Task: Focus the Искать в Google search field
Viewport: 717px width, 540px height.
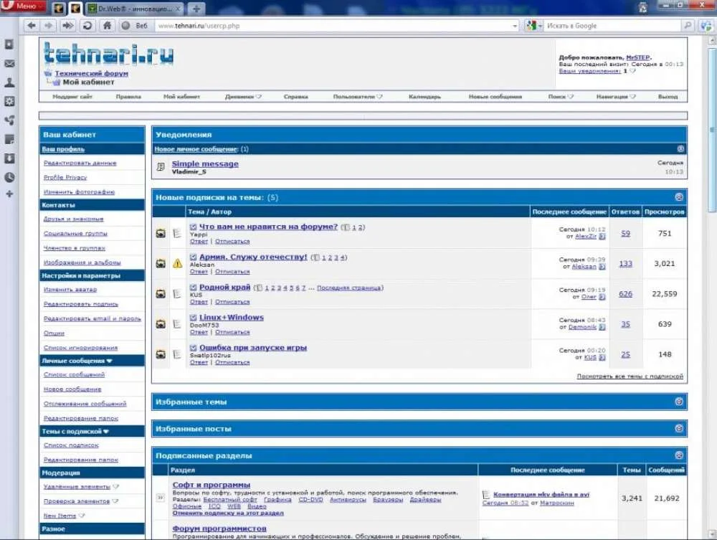Action: (613, 26)
